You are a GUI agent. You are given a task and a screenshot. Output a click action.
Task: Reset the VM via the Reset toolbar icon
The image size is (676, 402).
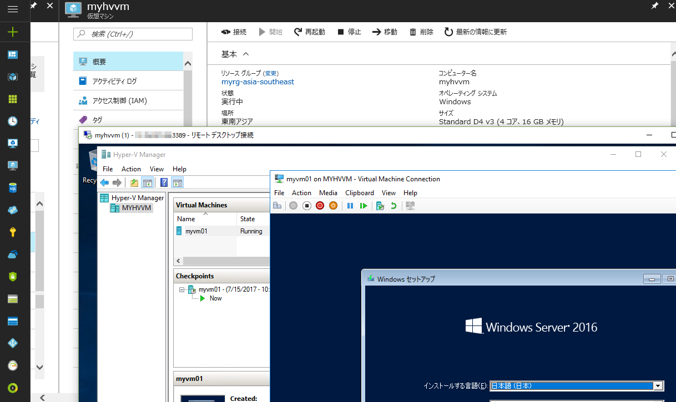click(364, 205)
